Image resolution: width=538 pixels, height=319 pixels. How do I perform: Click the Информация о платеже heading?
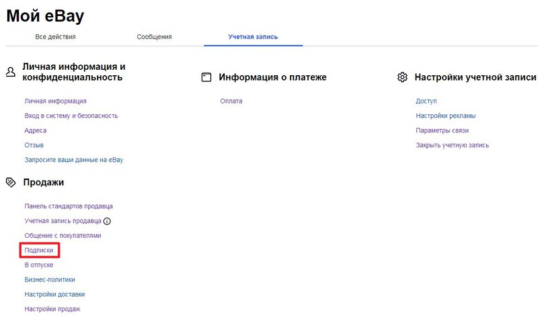coord(273,77)
